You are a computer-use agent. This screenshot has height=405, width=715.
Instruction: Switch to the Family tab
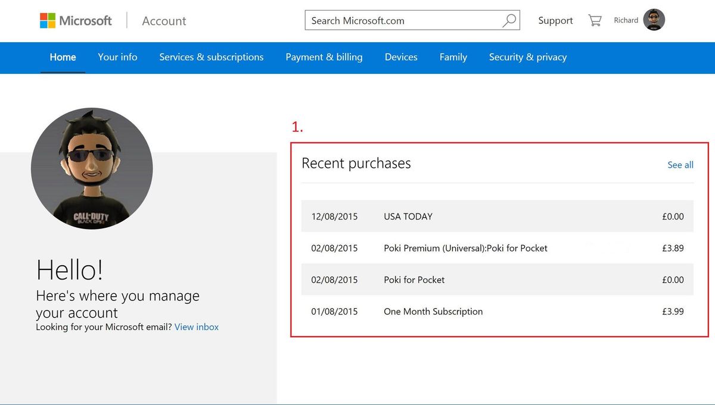click(x=453, y=57)
